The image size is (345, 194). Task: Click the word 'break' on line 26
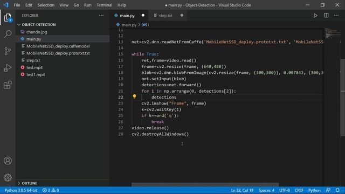tap(157, 122)
